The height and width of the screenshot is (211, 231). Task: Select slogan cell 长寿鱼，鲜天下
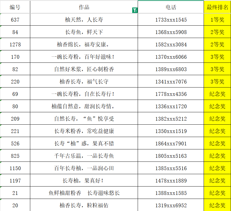(x=84, y=32)
